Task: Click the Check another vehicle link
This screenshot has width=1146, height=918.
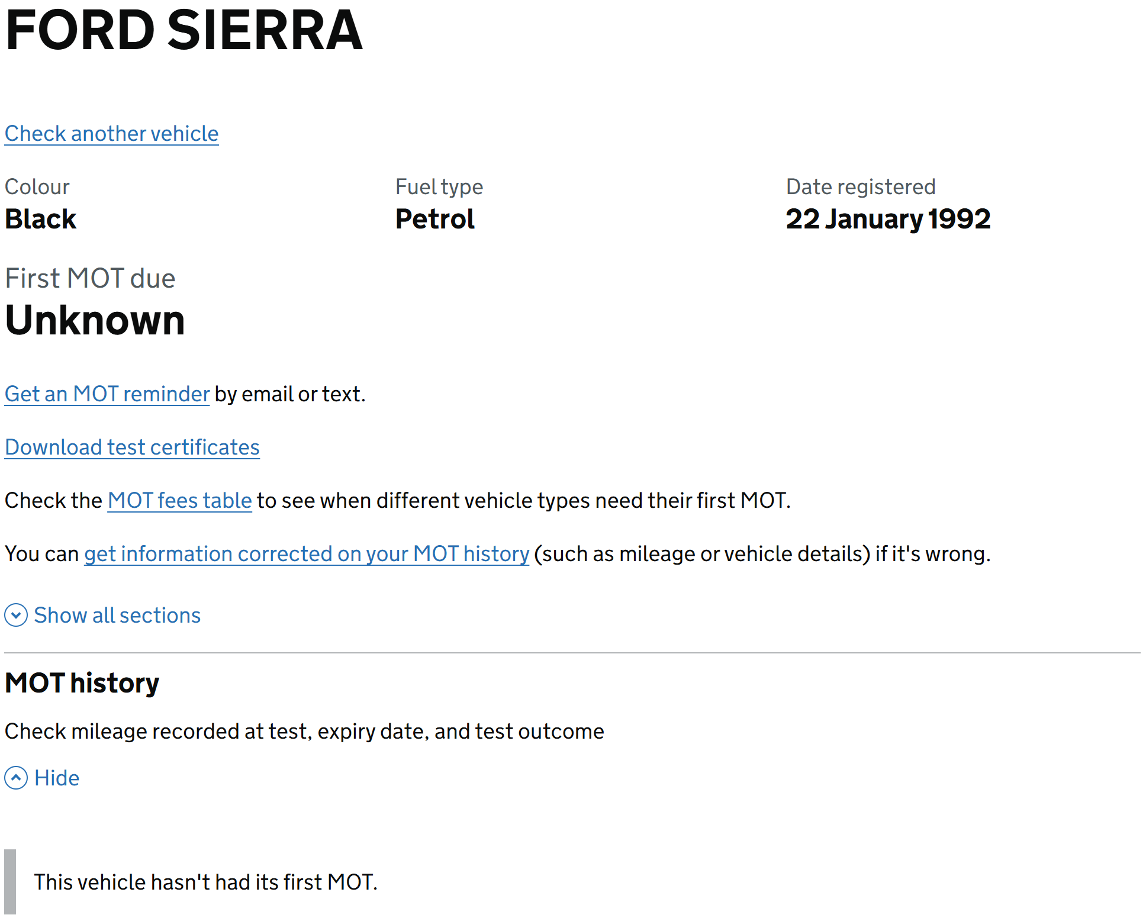Action: 111,134
